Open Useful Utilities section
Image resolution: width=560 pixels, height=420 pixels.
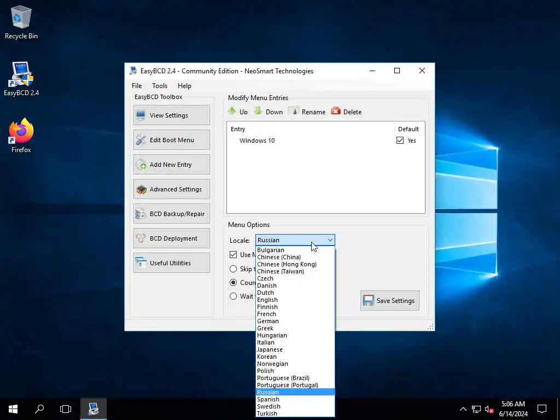click(x=171, y=263)
